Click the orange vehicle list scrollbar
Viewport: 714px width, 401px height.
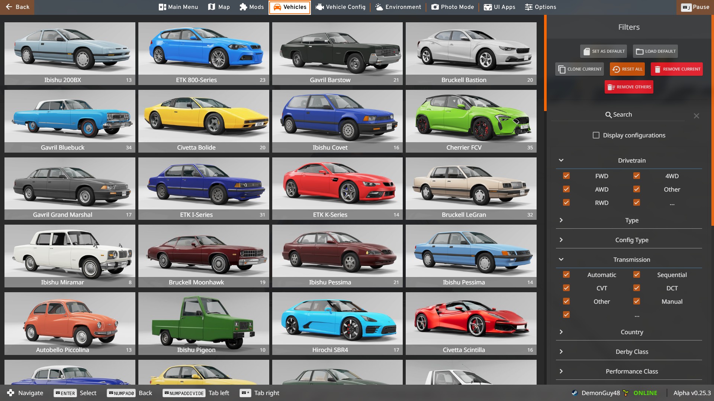[x=545, y=63]
